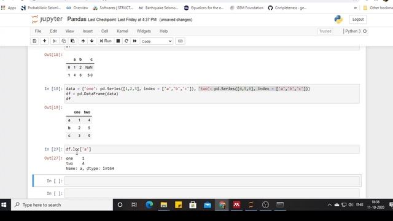This screenshot has height=221, width=393.
Task: Click the In [19] code cell
Action: coord(212,94)
